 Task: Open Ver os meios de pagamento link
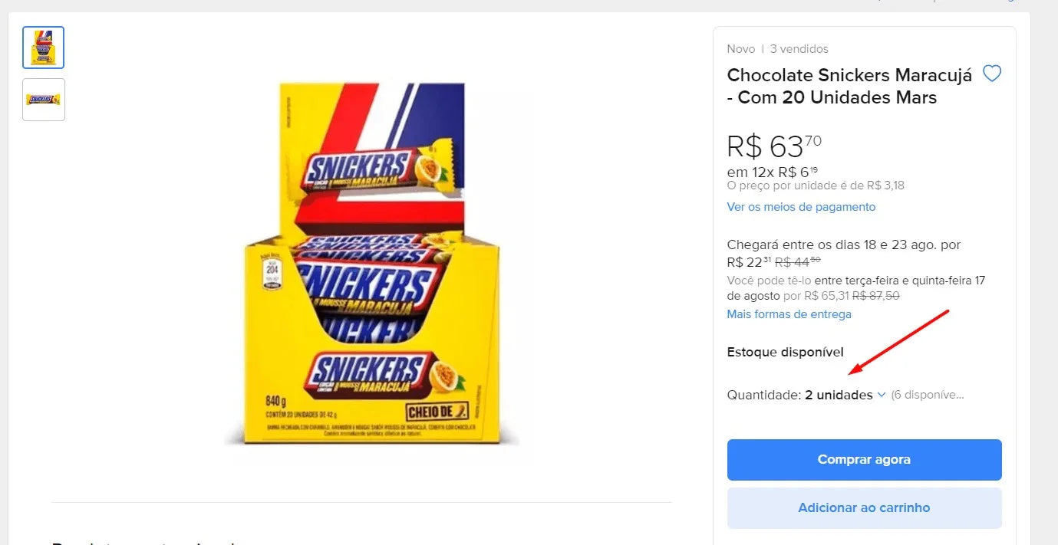pos(801,207)
